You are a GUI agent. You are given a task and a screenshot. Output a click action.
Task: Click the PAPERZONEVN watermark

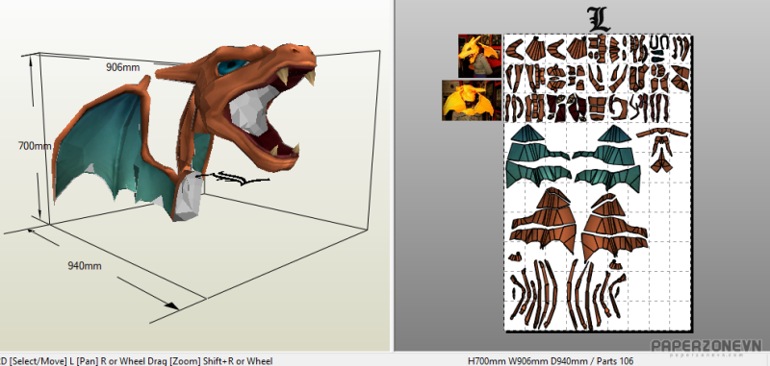click(706, 346)
